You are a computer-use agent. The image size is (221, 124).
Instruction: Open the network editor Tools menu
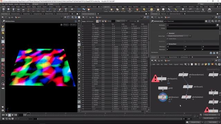pos(171,64)
